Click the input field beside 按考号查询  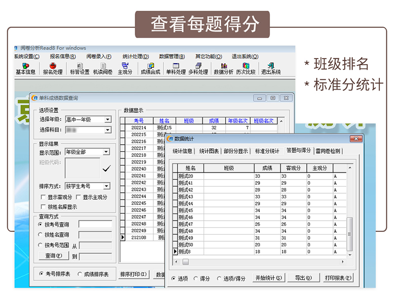coord(95,224)
